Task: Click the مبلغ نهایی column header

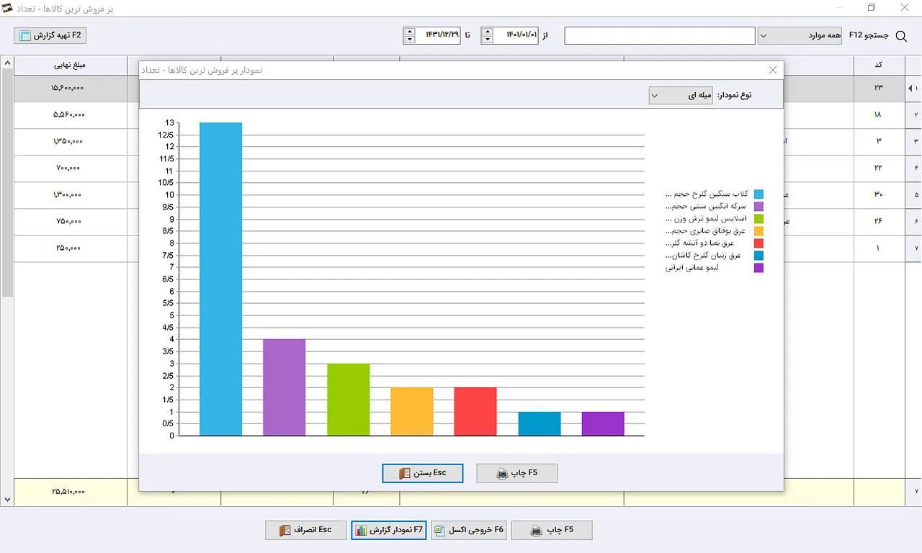Action: tap(70, 65)
